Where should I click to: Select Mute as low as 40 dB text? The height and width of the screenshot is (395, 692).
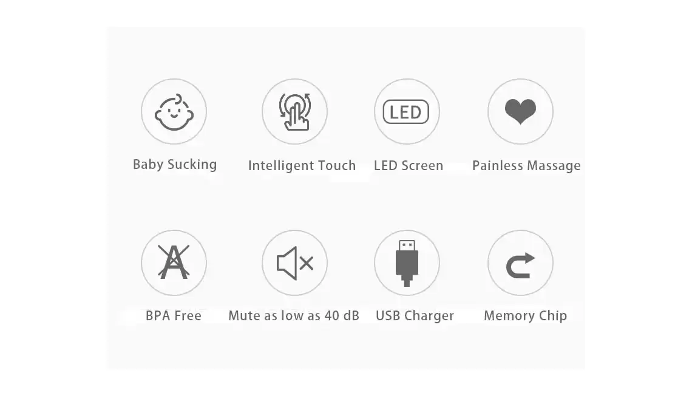(x=294, y=315)
